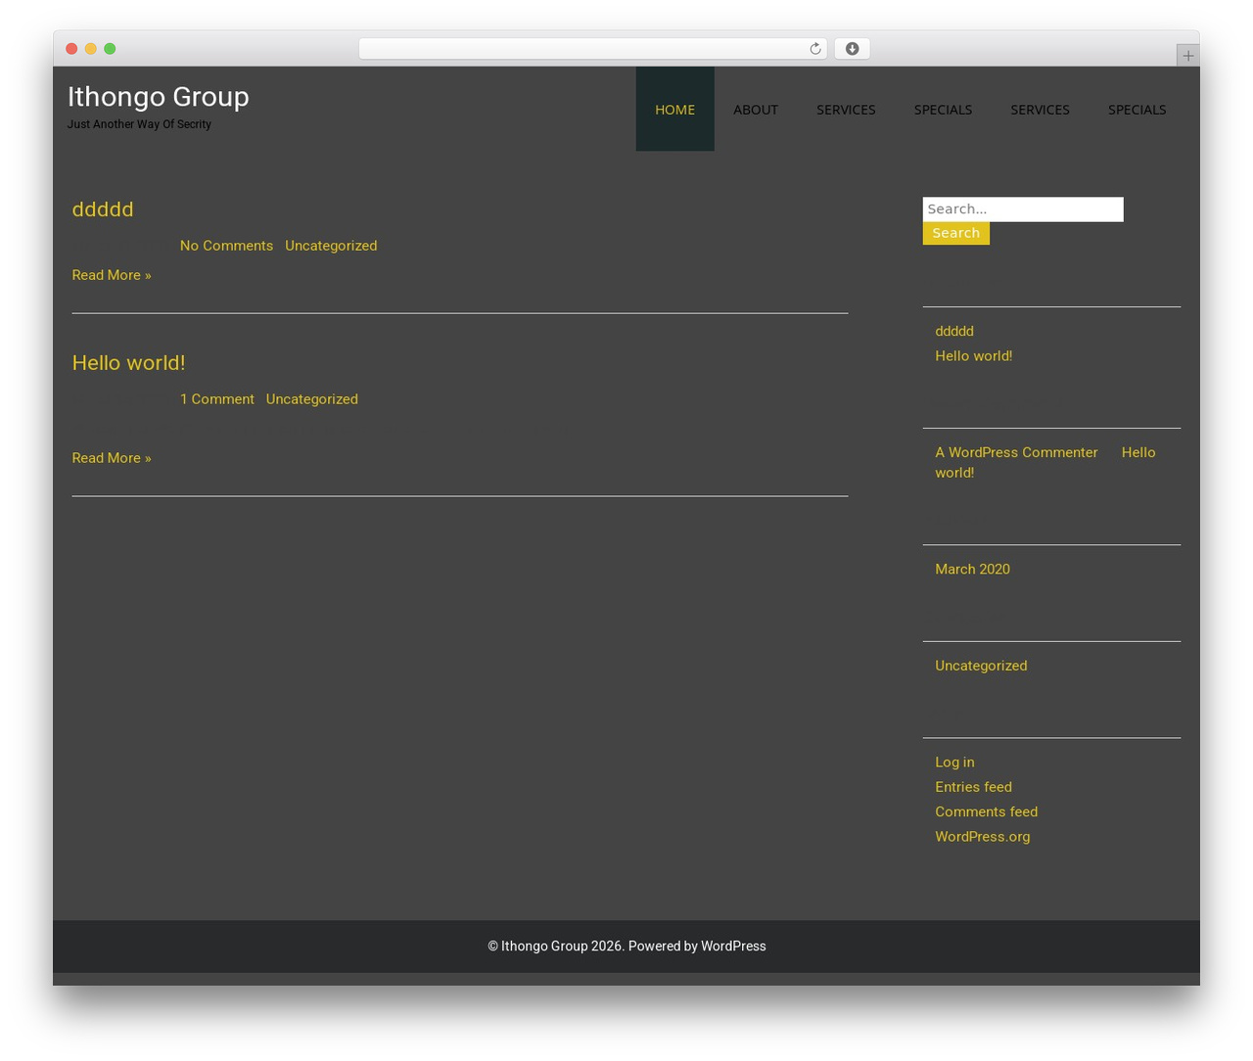Visit the WordPress.org sidebar link
Viewport: 1253px width, 1061px height.
point(982,837)
